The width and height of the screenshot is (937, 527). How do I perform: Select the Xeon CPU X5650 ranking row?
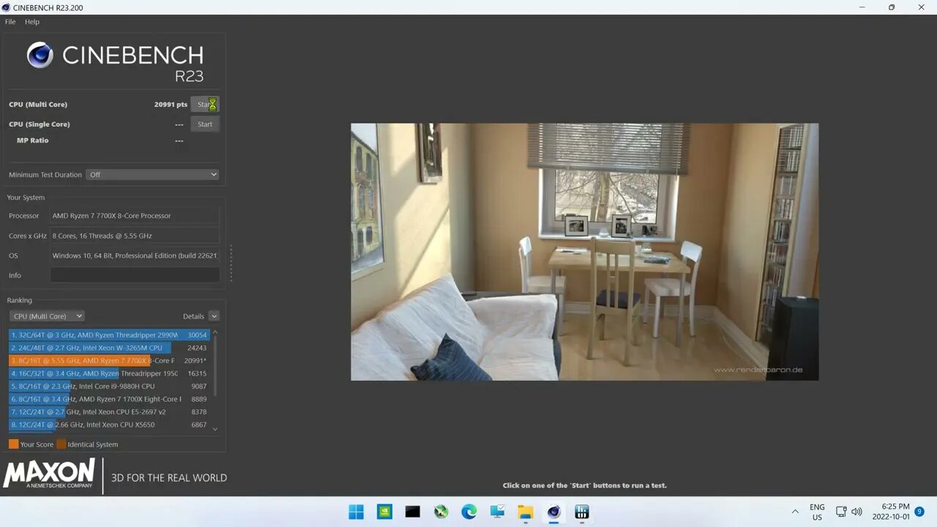pos(109,425)
